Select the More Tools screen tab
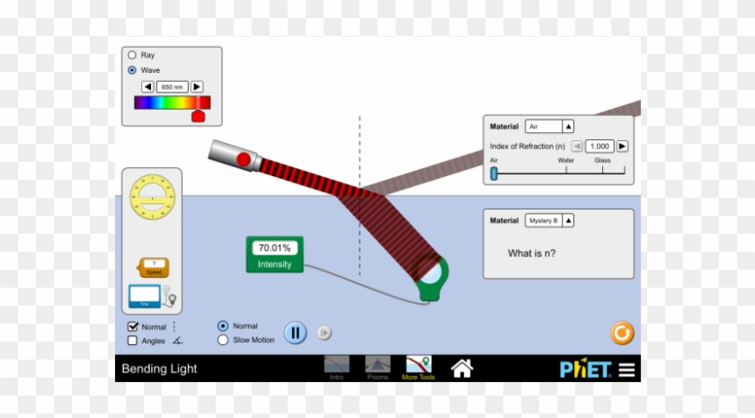The height and width of the screenshot is (418, 755). click(x=419, y=369)
